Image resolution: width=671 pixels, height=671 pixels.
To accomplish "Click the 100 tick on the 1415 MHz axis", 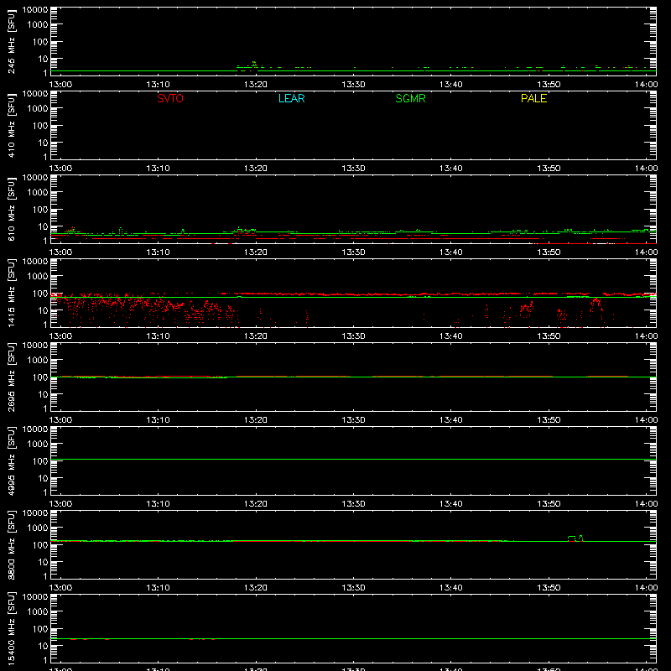I will coord(40,294).
